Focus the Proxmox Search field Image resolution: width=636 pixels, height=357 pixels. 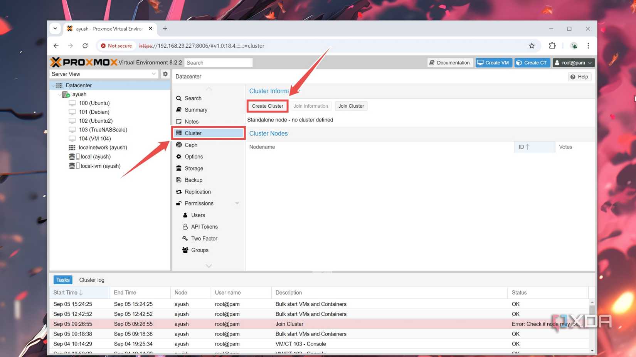pyautogui.click(x=219, y=63)
